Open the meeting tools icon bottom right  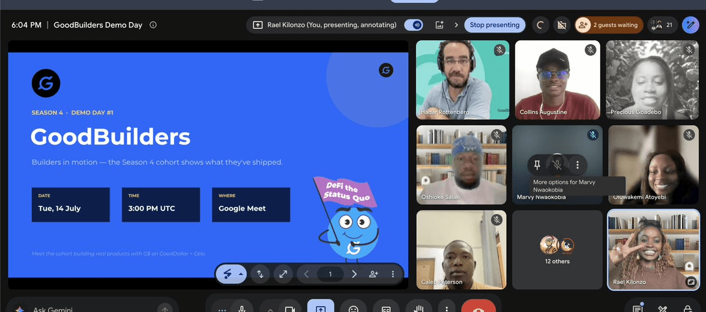(x=662, y=308)
